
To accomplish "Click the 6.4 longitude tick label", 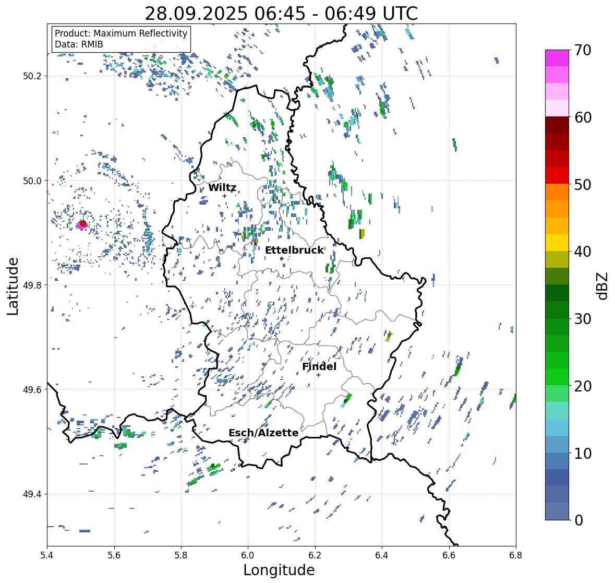I will click(x=382, y=555).
